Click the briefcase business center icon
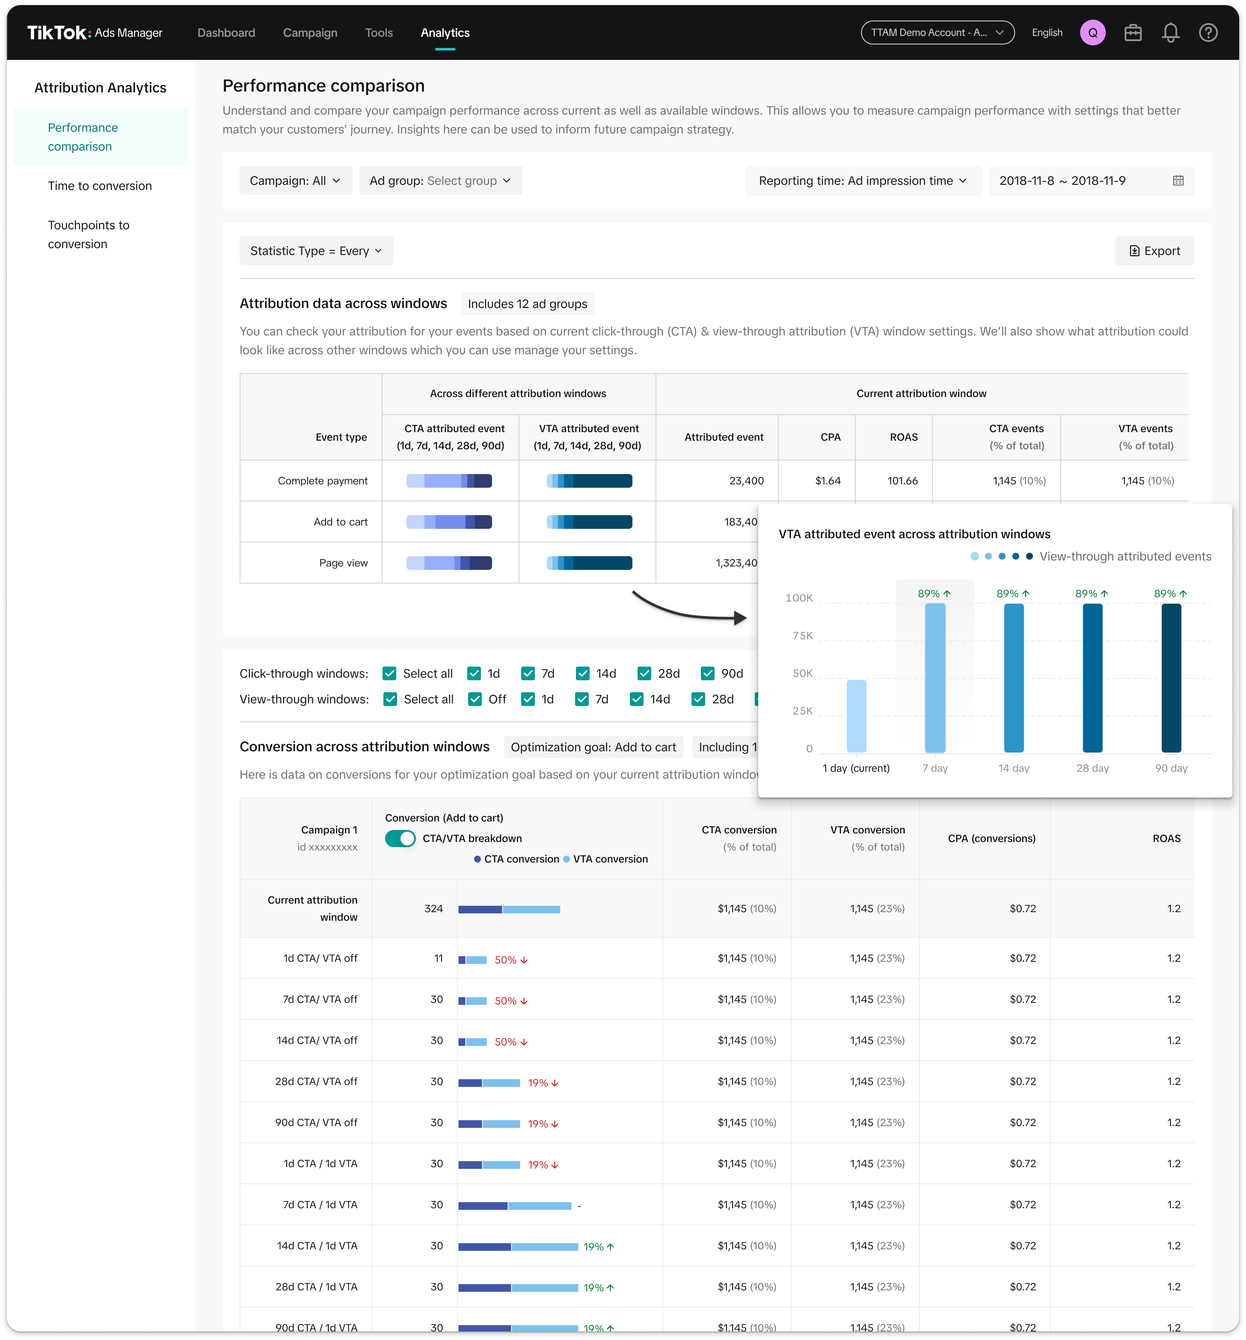1246x1340 pixels. click(1133, 33)
